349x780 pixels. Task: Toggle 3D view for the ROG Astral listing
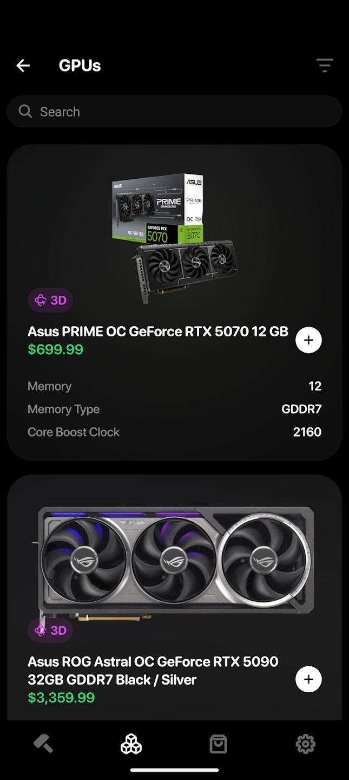coord(50,630)
